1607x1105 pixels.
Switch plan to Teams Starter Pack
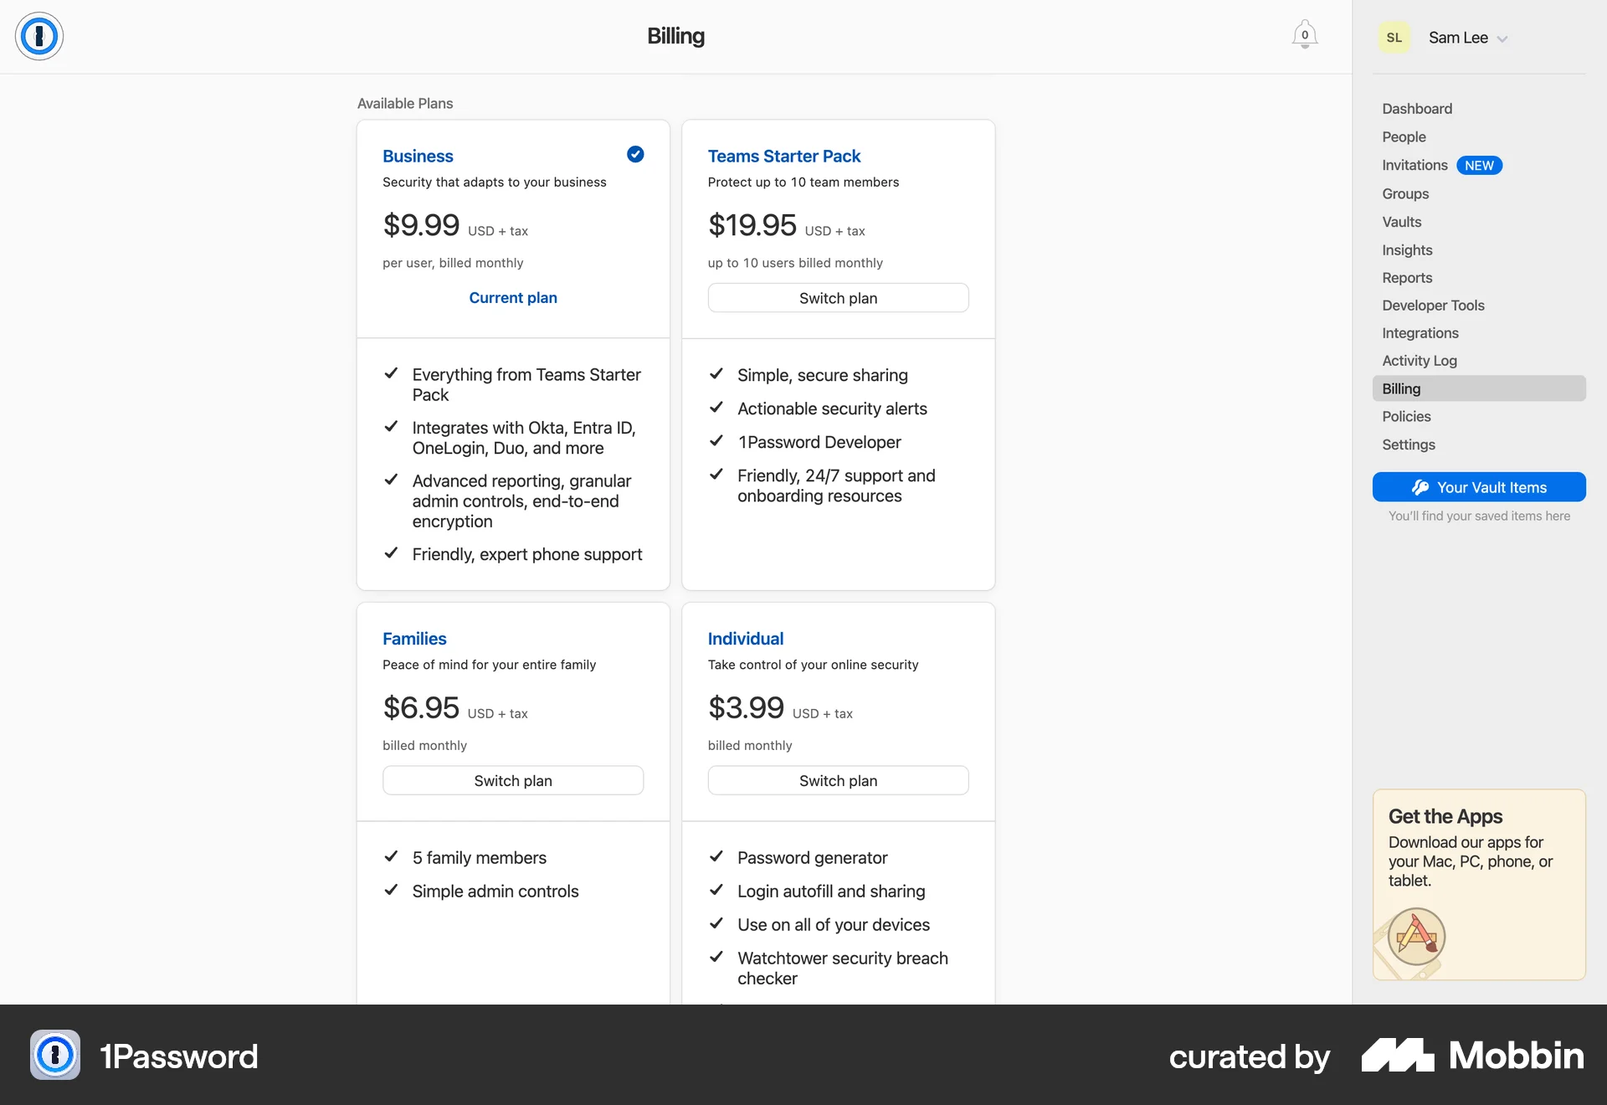(838, 297)
